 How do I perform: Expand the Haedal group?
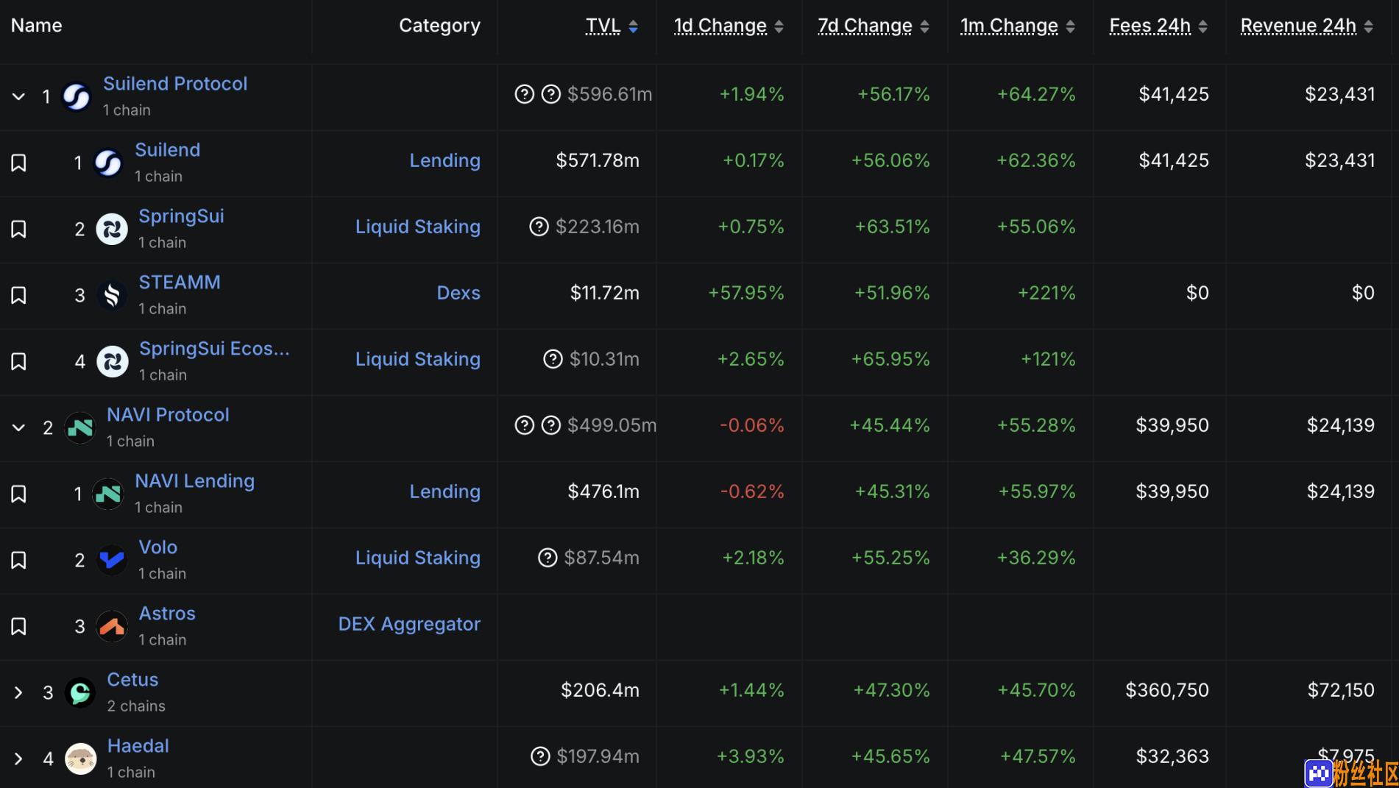click(x=18, y=759)
